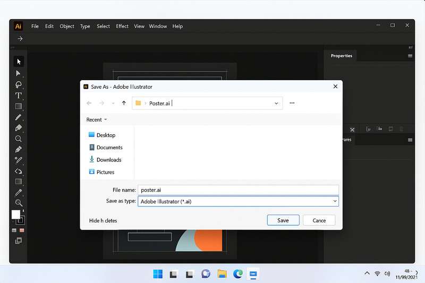
Task: Click the File name input field
Action: coord(238,190)
